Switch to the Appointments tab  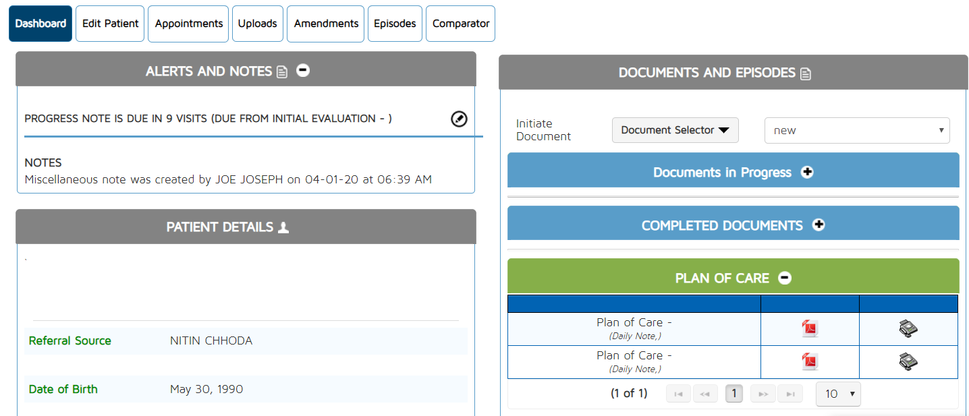[189, 24]
